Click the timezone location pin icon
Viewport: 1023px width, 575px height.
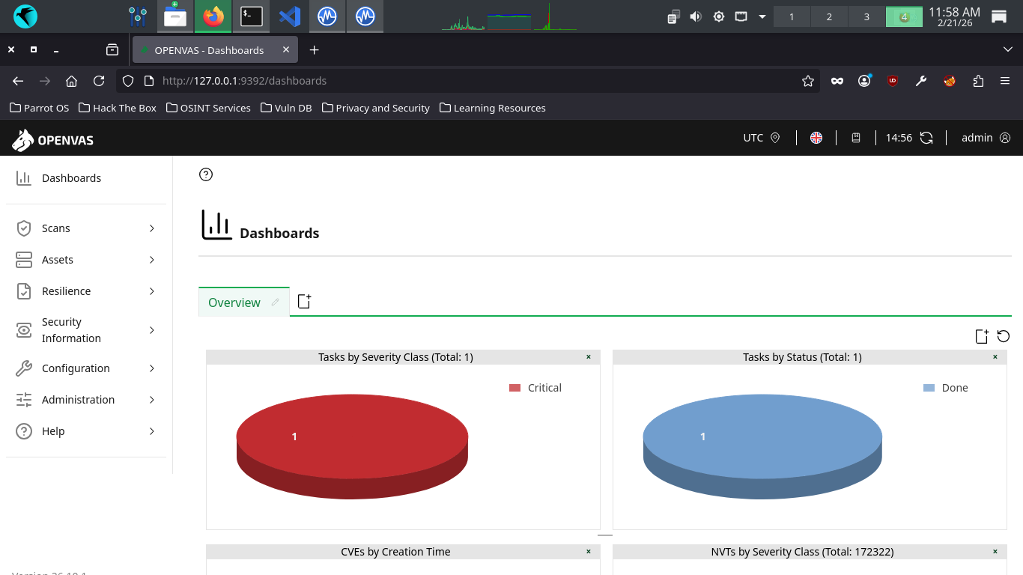tap(775, 138)
